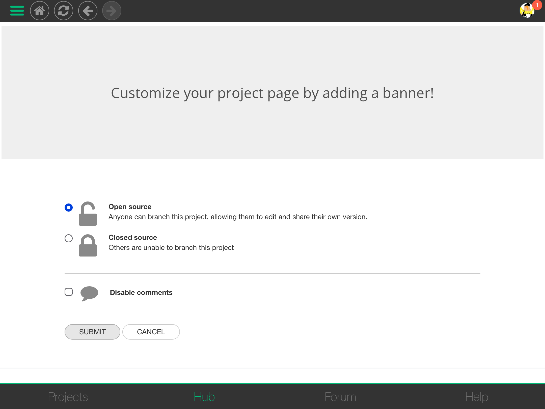
Task: Check the Disable comments checkbox
Action: click(x=69, y=292)
